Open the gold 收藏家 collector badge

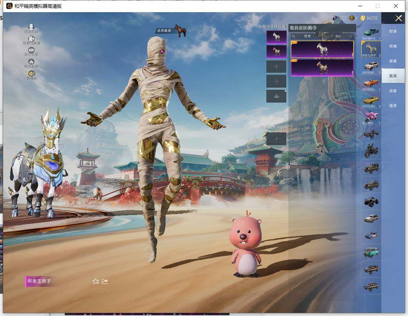click(31, 73)
